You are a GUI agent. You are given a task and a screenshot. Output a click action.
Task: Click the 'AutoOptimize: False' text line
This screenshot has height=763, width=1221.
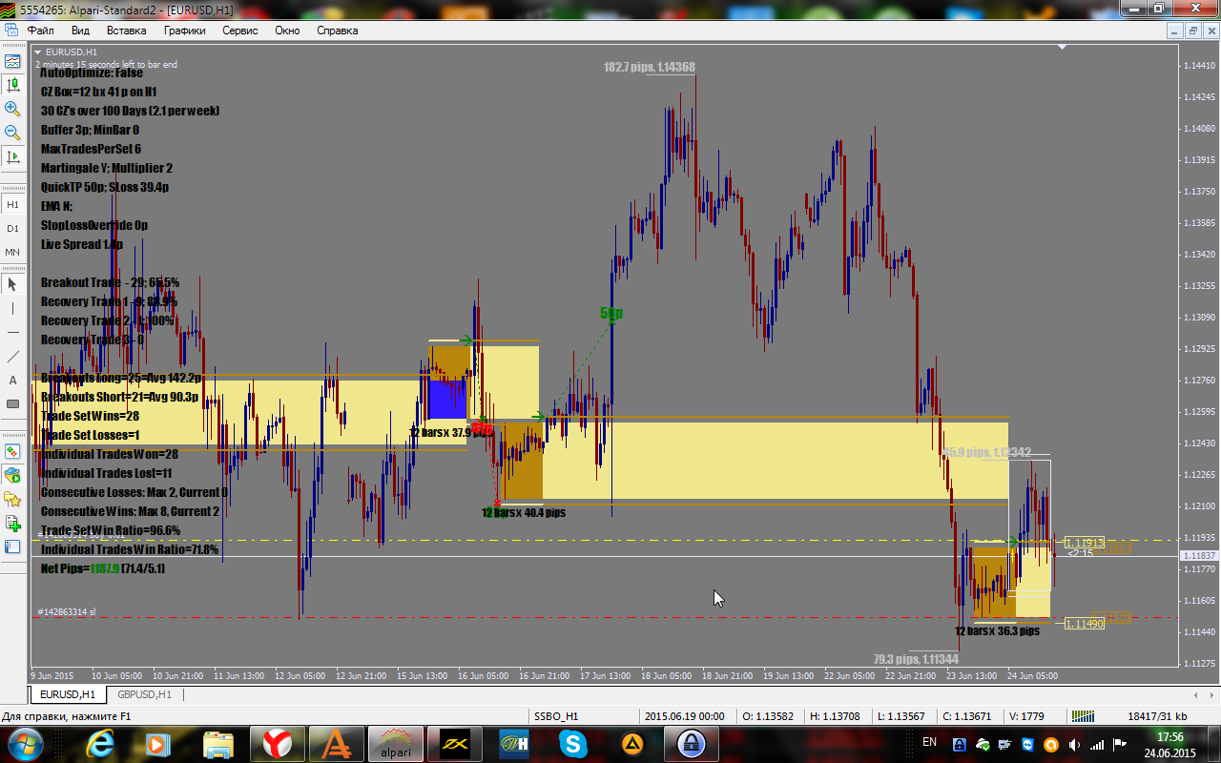click(x=93, y=72)
